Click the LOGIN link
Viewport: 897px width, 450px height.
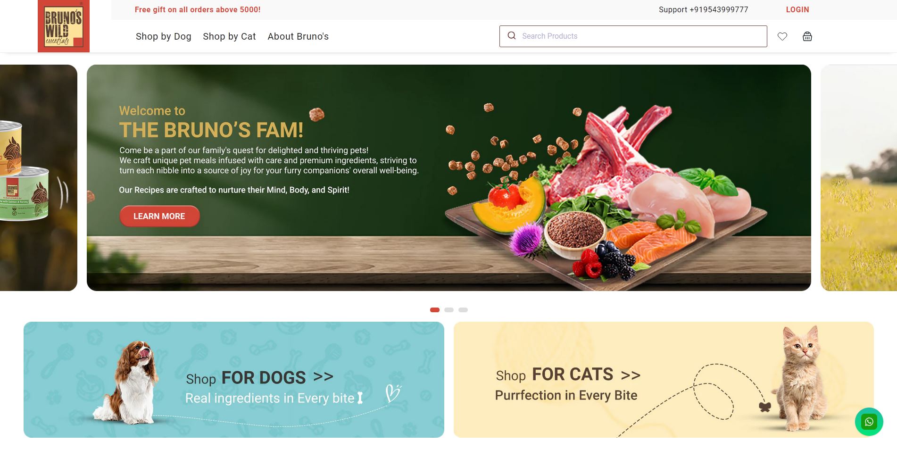[797, 9]
